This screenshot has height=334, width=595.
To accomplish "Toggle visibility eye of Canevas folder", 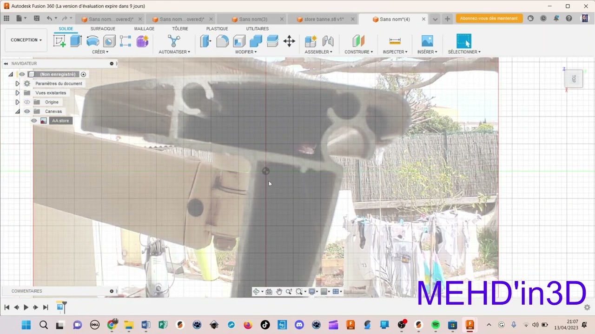I will point(27,111).
